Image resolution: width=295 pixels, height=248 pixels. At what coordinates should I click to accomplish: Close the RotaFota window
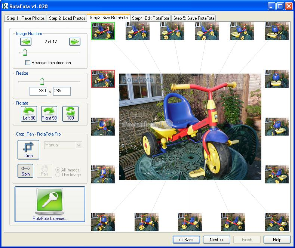pyautogui.click(x=289, y=6)
